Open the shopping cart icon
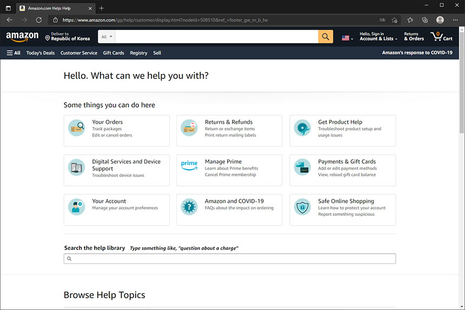The image size is (465, 310). point(442,37)
